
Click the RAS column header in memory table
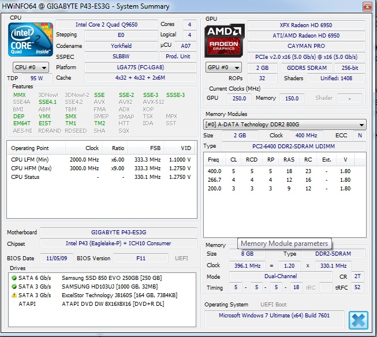point(289,160)
